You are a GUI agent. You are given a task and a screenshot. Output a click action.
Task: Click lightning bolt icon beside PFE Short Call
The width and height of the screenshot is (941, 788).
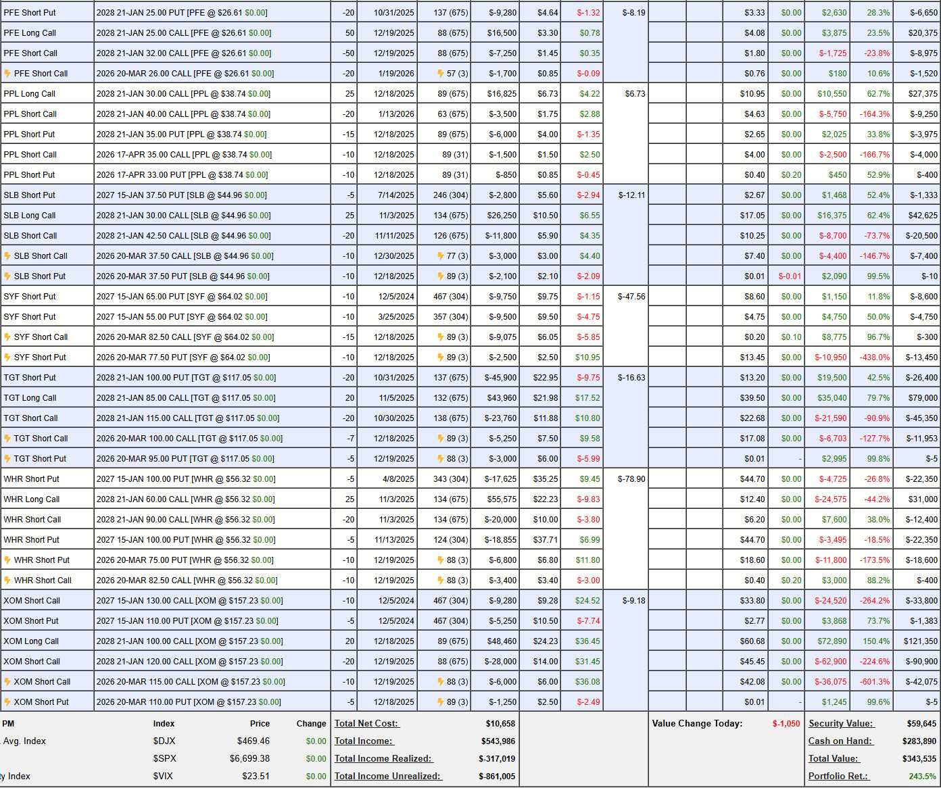point(7,74)
